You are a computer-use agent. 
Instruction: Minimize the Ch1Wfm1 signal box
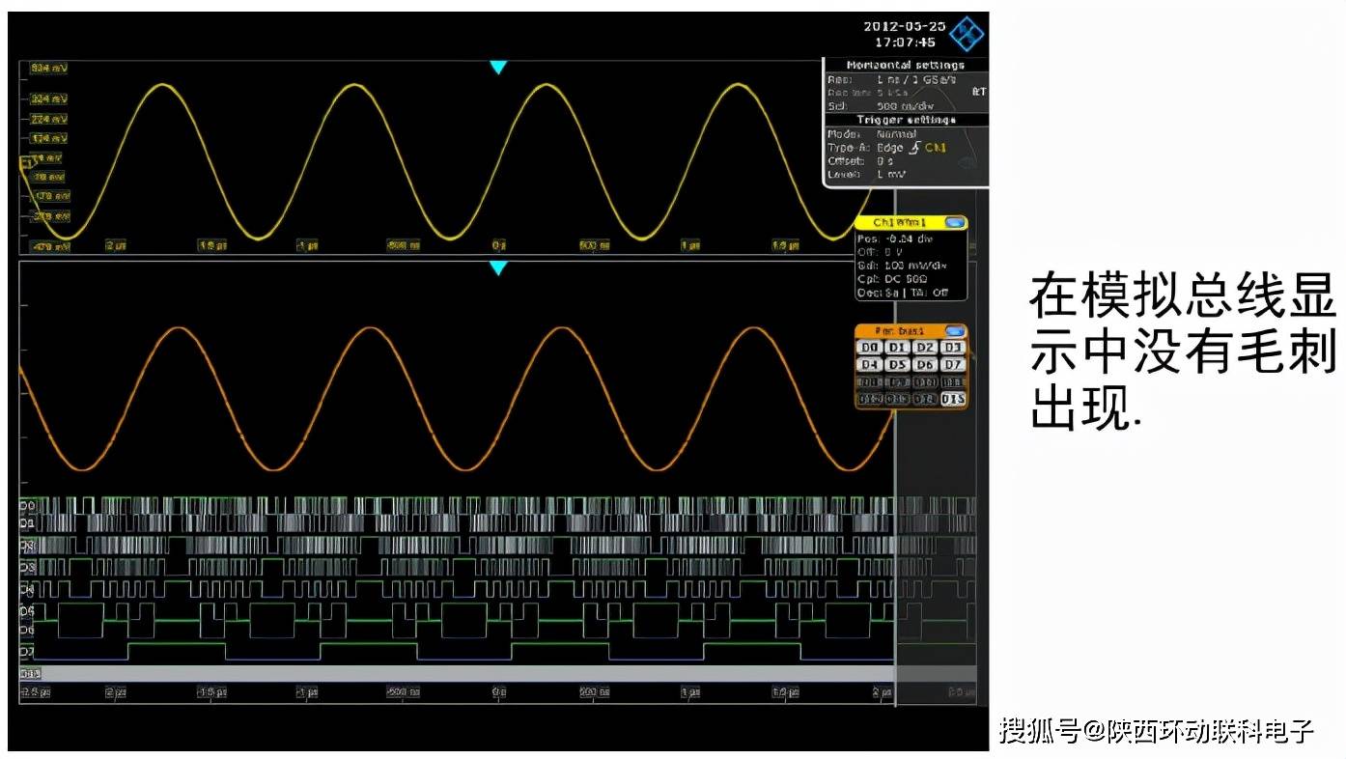pos(954,223)
